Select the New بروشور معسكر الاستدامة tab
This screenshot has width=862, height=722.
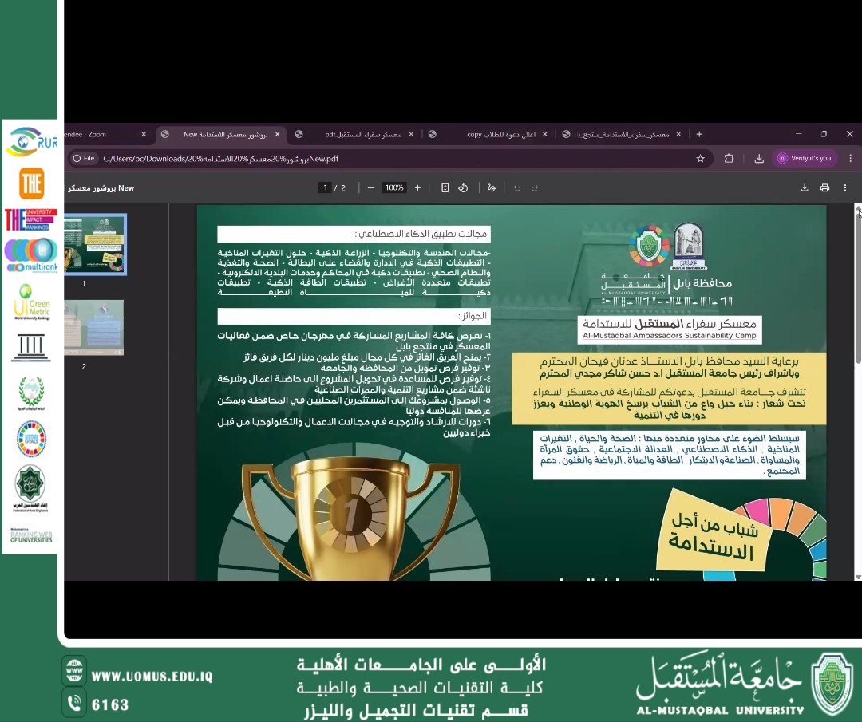(220, 134)
